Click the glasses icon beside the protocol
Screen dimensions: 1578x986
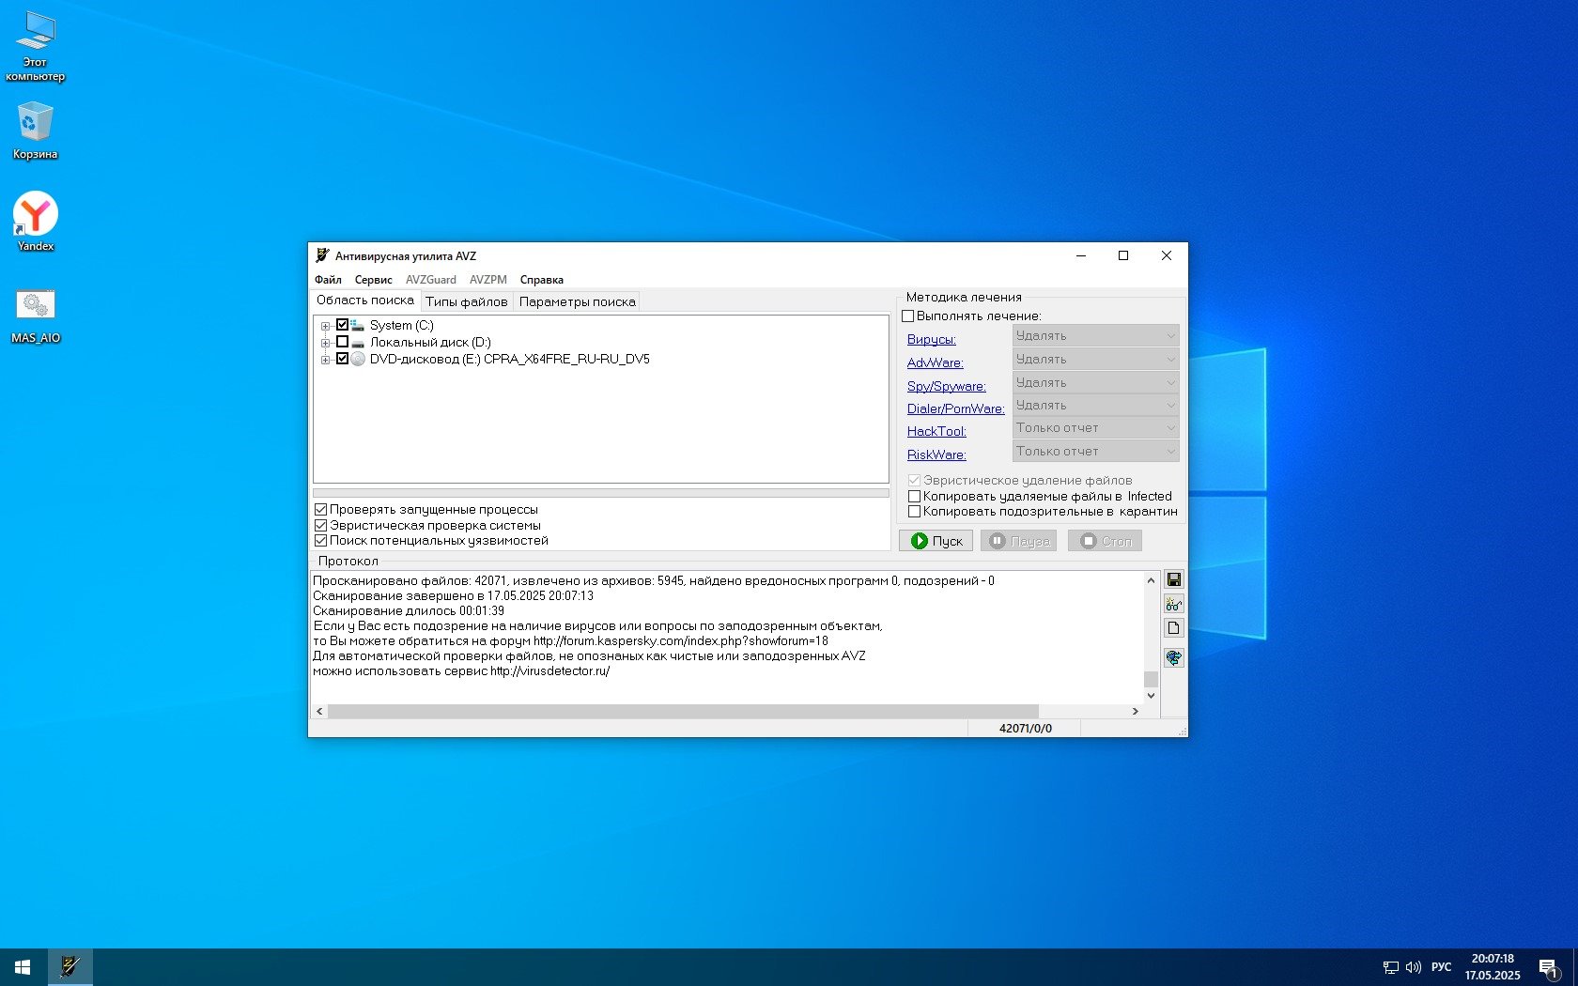click(1173, 604)
